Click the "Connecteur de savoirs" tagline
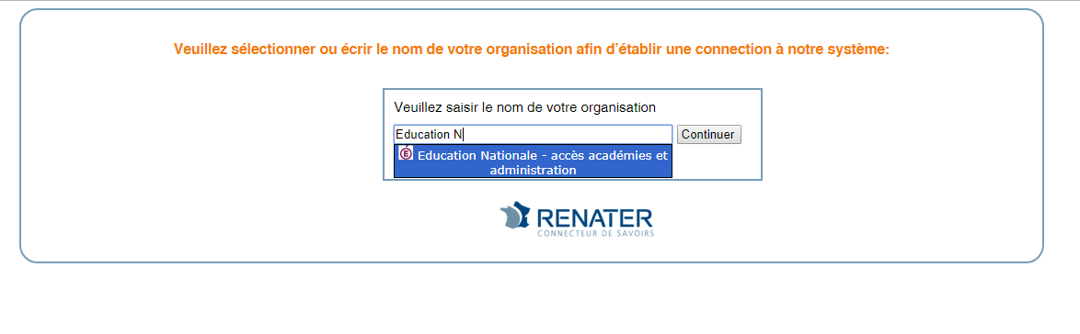1080x334 pixels. (595, 234)
